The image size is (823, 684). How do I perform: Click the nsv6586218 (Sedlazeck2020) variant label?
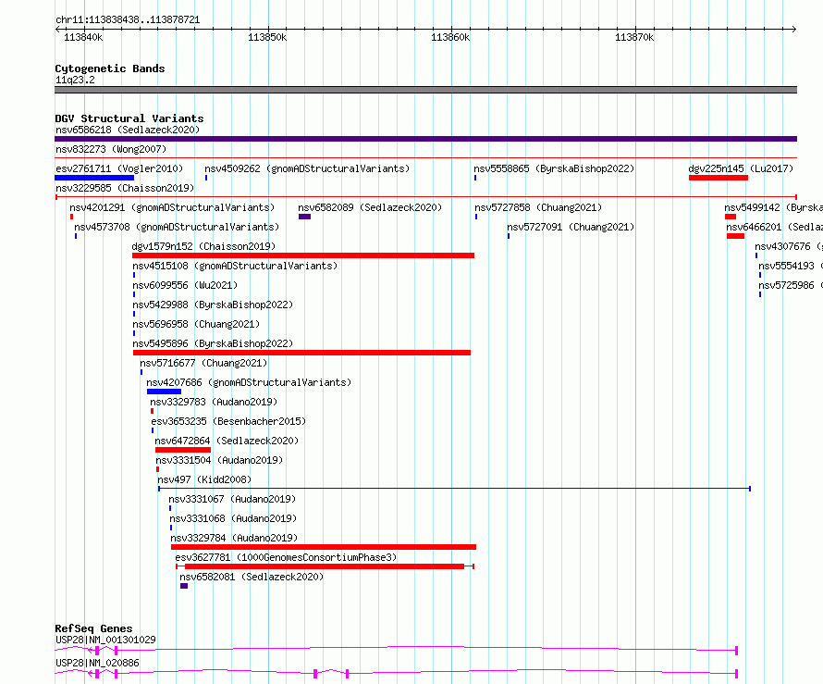click(x=128, y=130)
